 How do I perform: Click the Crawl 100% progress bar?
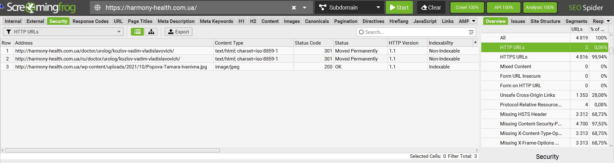point(467,8)
